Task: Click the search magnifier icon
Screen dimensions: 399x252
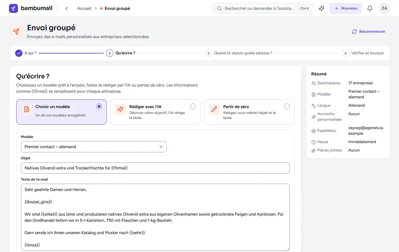Action: (219, 8)
